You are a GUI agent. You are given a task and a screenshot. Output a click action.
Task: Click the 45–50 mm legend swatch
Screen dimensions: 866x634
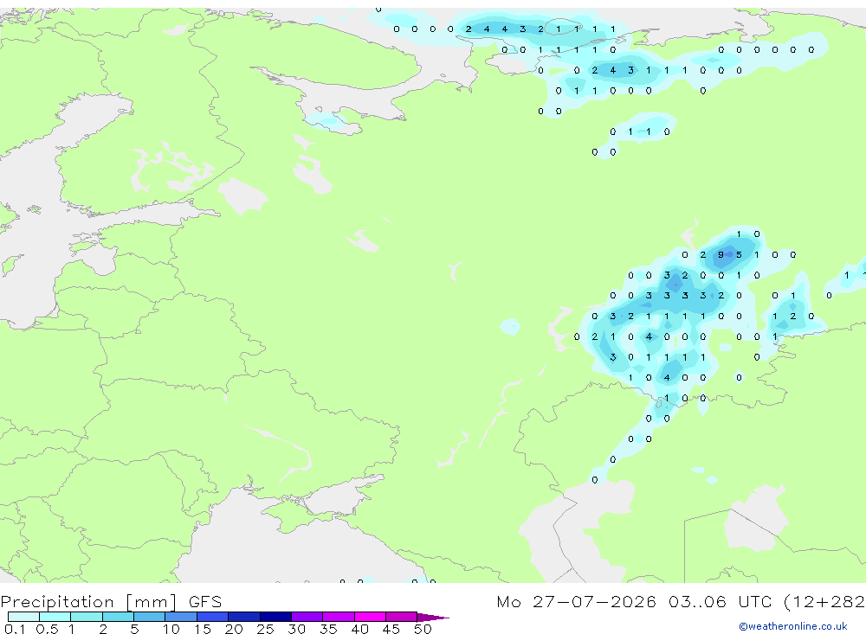[402, 617]
